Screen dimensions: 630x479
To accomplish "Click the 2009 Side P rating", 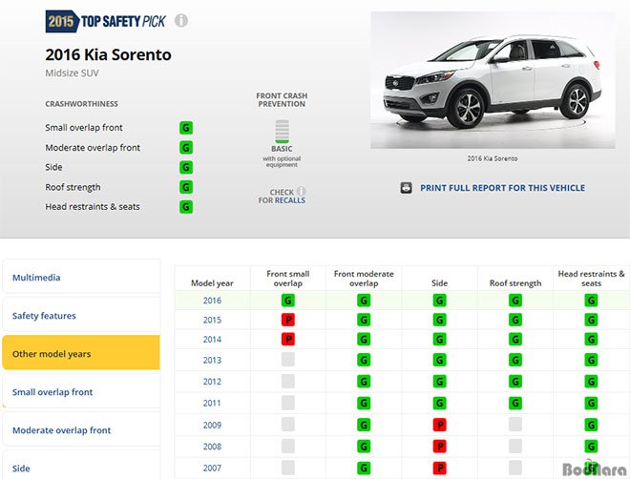I will (x=439, y=425).
